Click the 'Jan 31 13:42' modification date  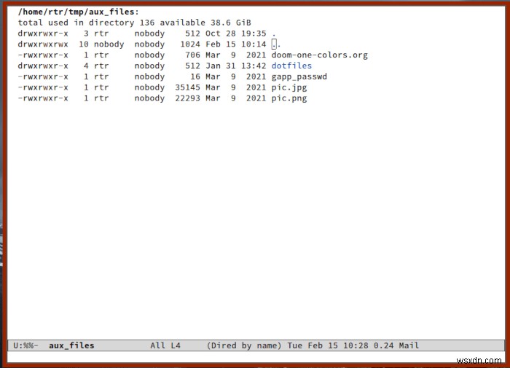pos(236,66)
